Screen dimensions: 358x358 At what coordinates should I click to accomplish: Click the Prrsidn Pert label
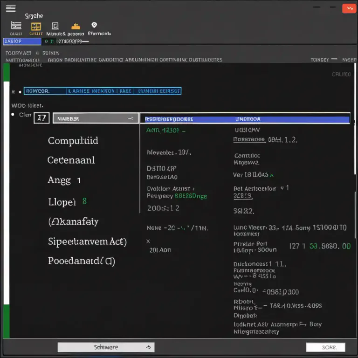point(250,244)
